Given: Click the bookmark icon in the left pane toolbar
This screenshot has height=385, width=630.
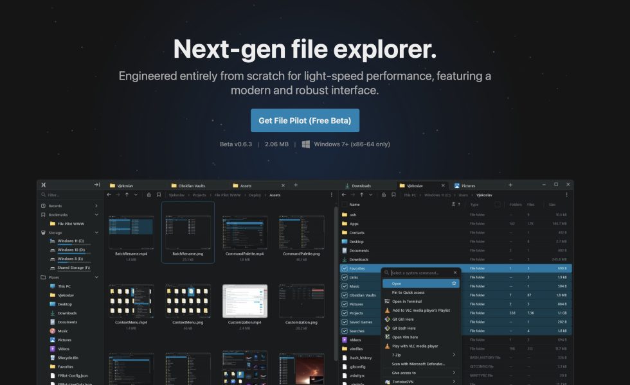Looking at the screenshot, I should (x=157, y=194).
